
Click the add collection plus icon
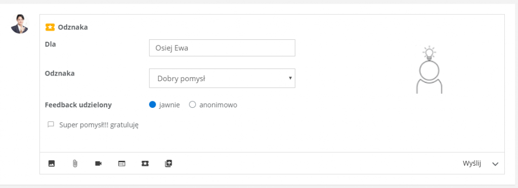[x=168, y=163]
